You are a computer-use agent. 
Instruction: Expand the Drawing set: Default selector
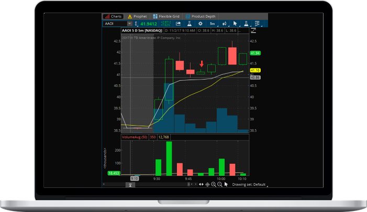pyautogui.click(x=249, y=184)
